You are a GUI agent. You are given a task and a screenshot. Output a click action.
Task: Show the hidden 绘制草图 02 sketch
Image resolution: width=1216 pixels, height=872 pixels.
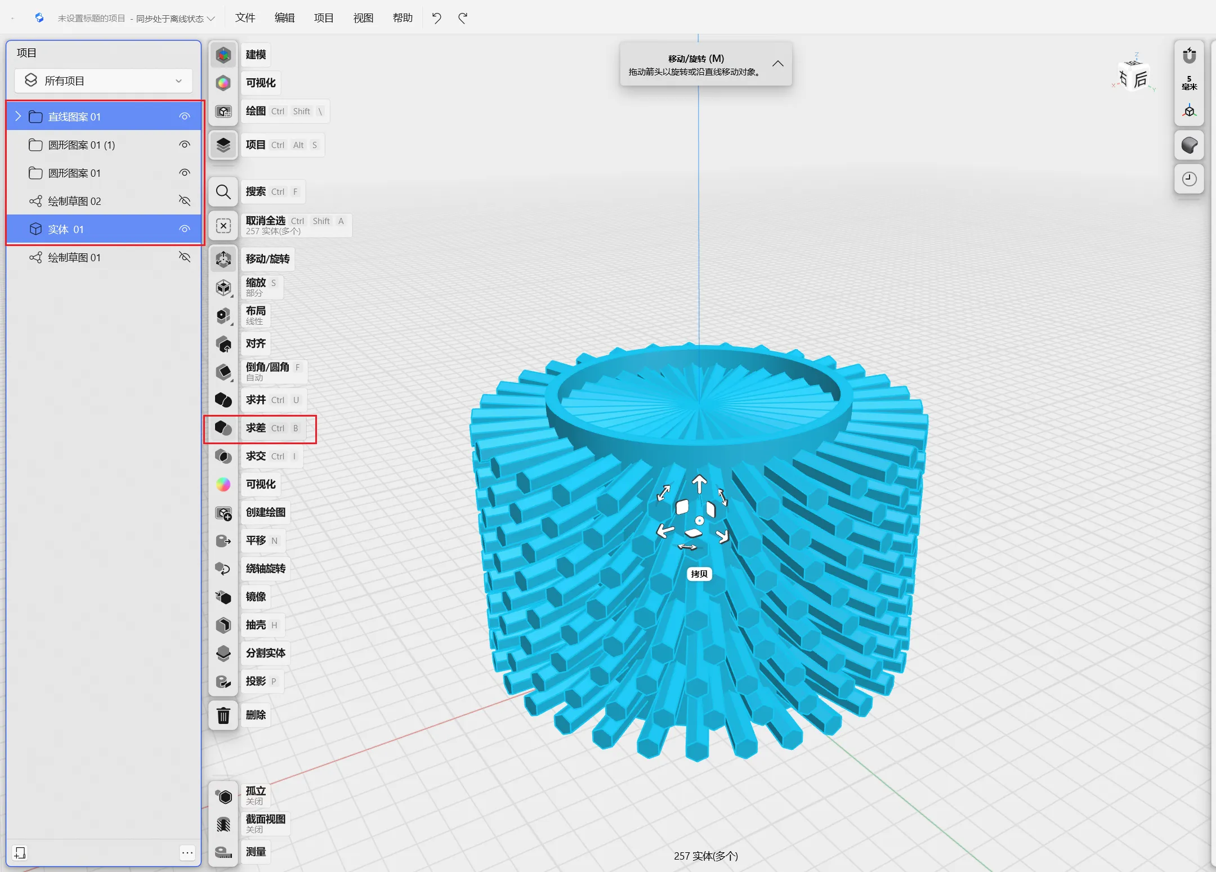click(x=184, y=201)
